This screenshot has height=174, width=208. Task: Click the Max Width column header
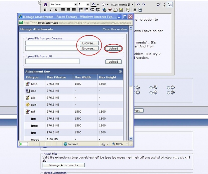click(x=85, y=77)
